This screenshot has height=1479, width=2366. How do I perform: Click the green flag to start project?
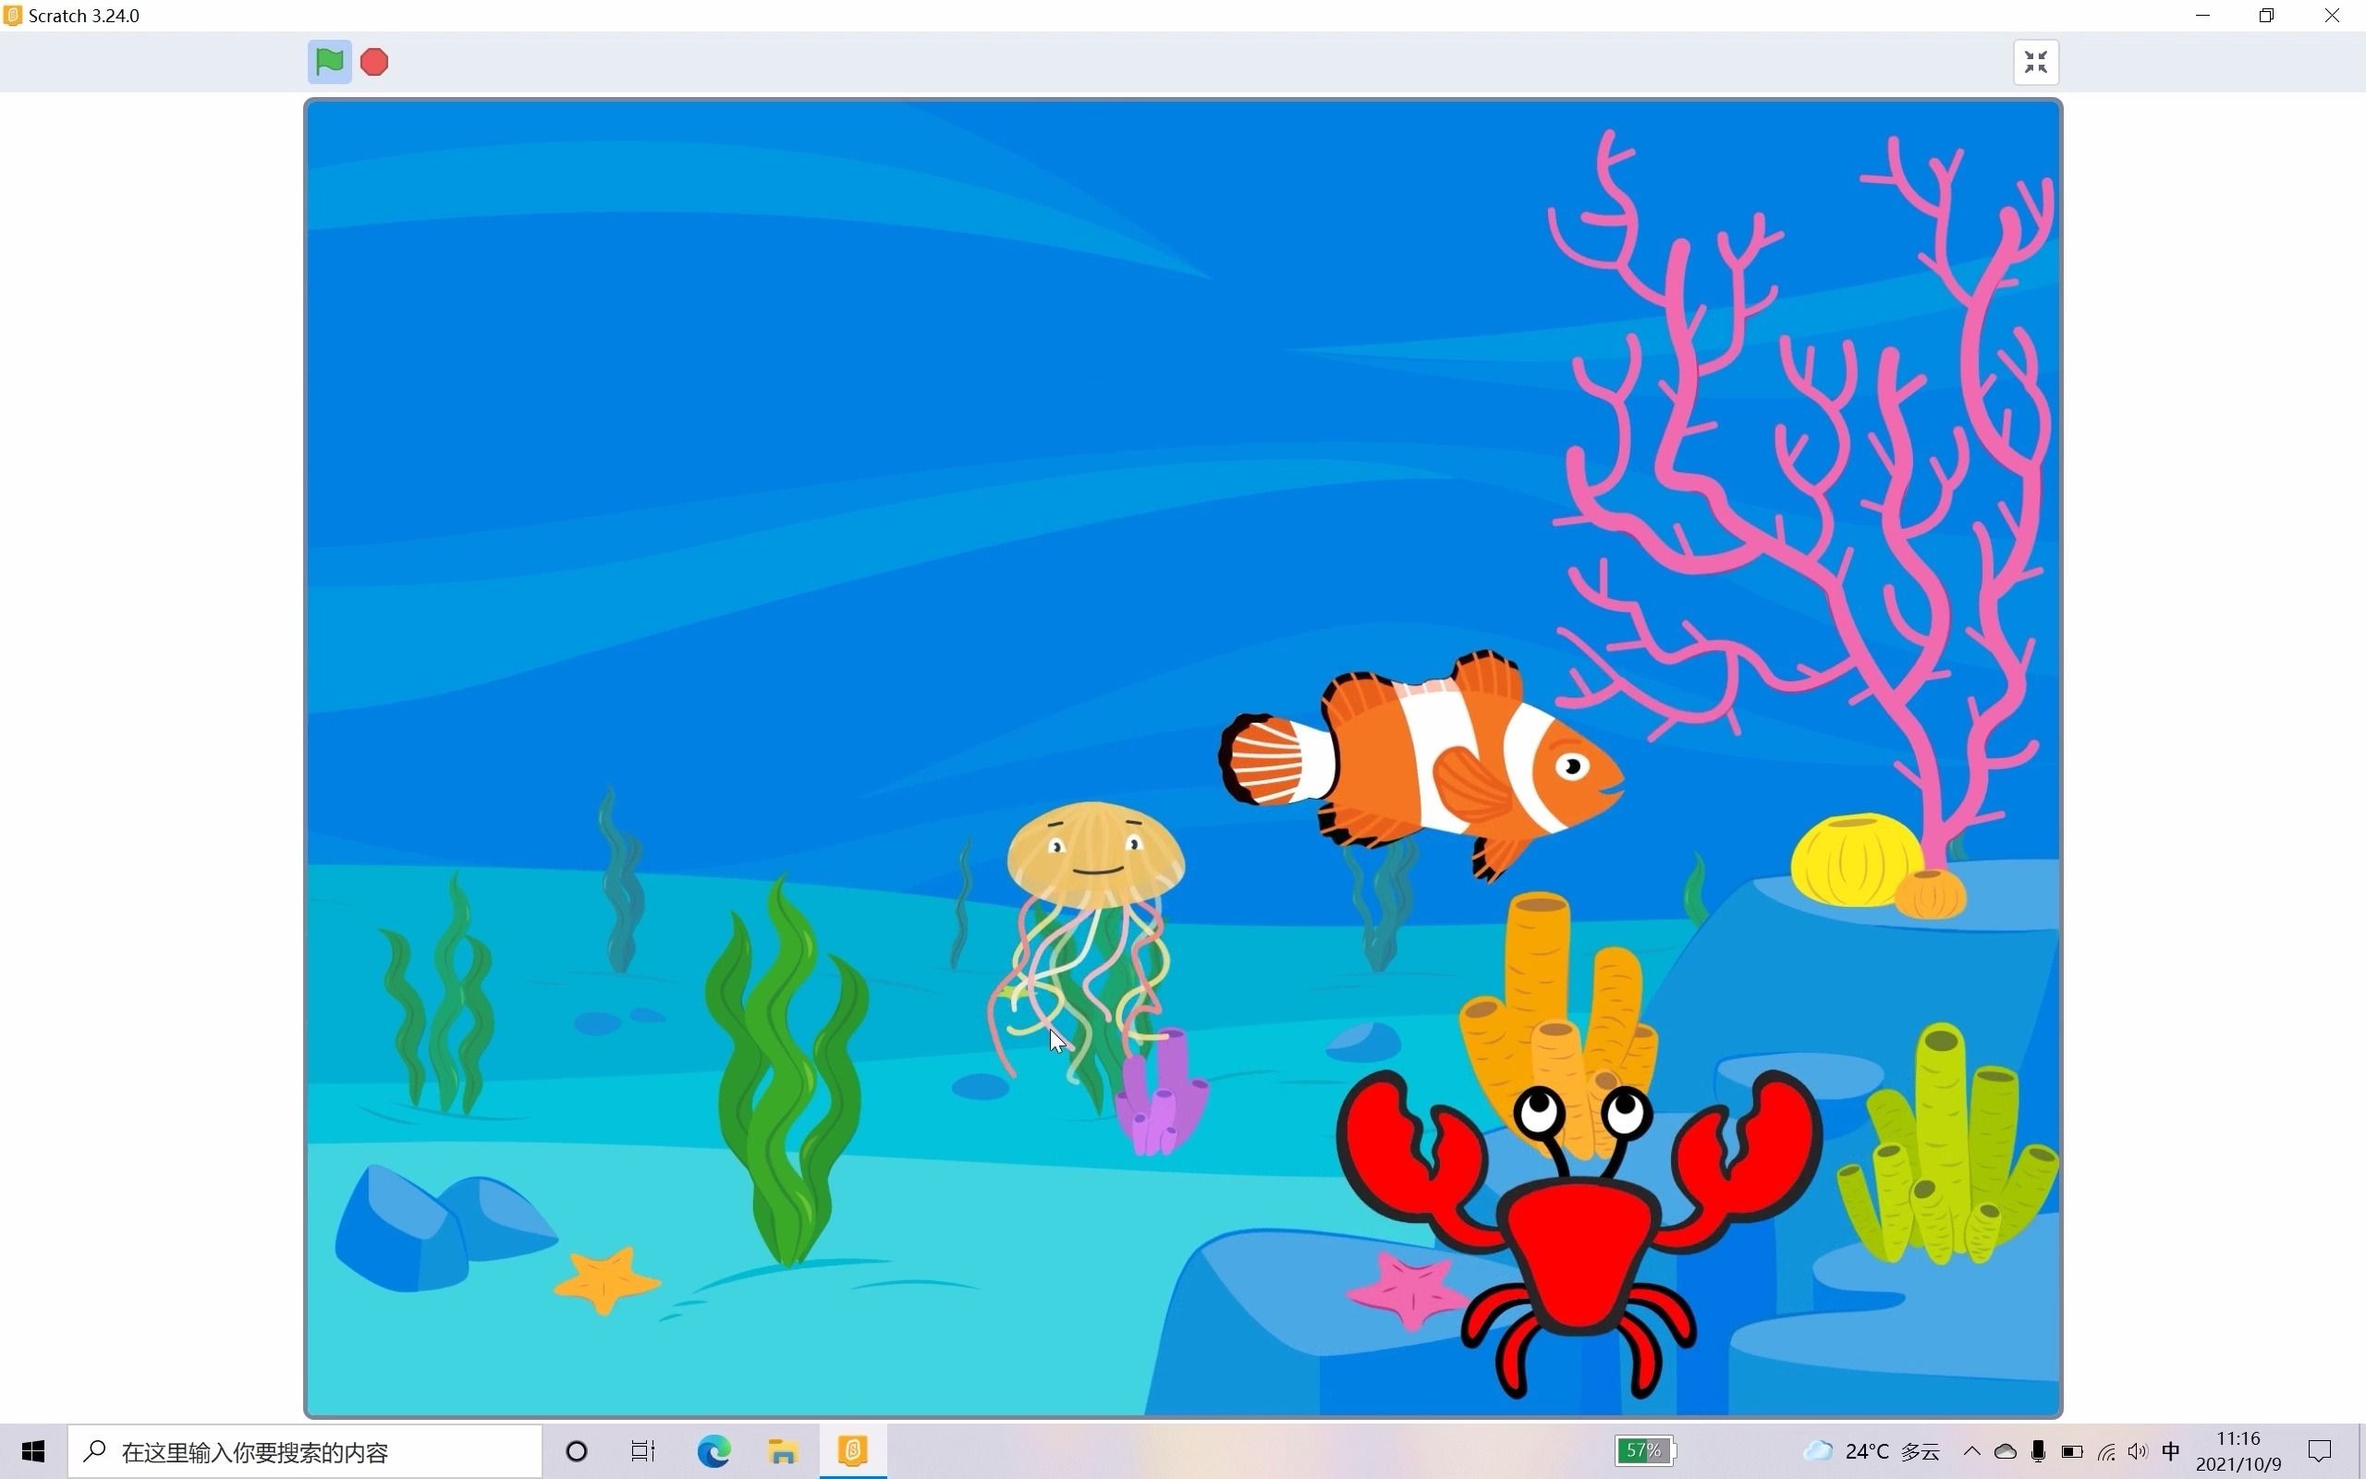point(329,62)
